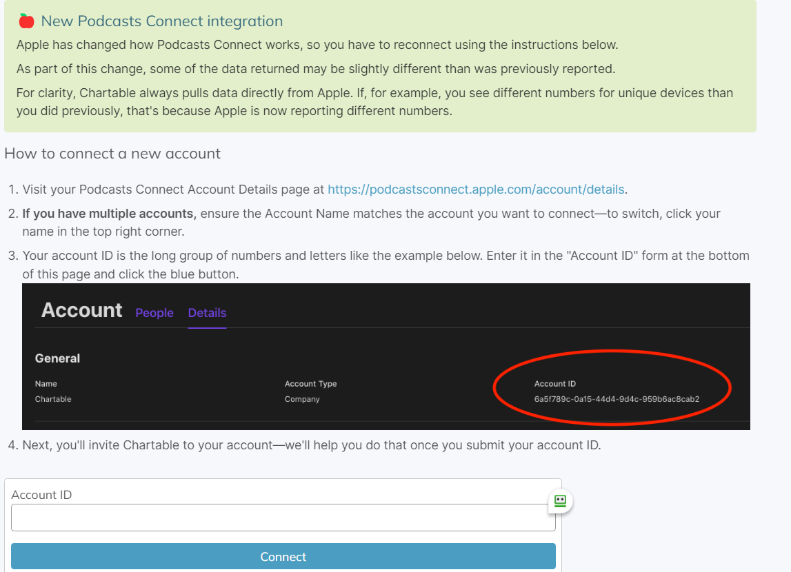The image size is (791, 572).
Task: Click the Account ID input field
Action: [283, 518]
